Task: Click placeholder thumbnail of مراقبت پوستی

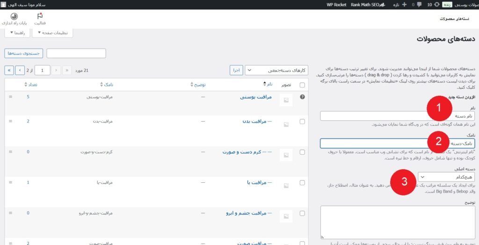Action: (x=286, y=100)
